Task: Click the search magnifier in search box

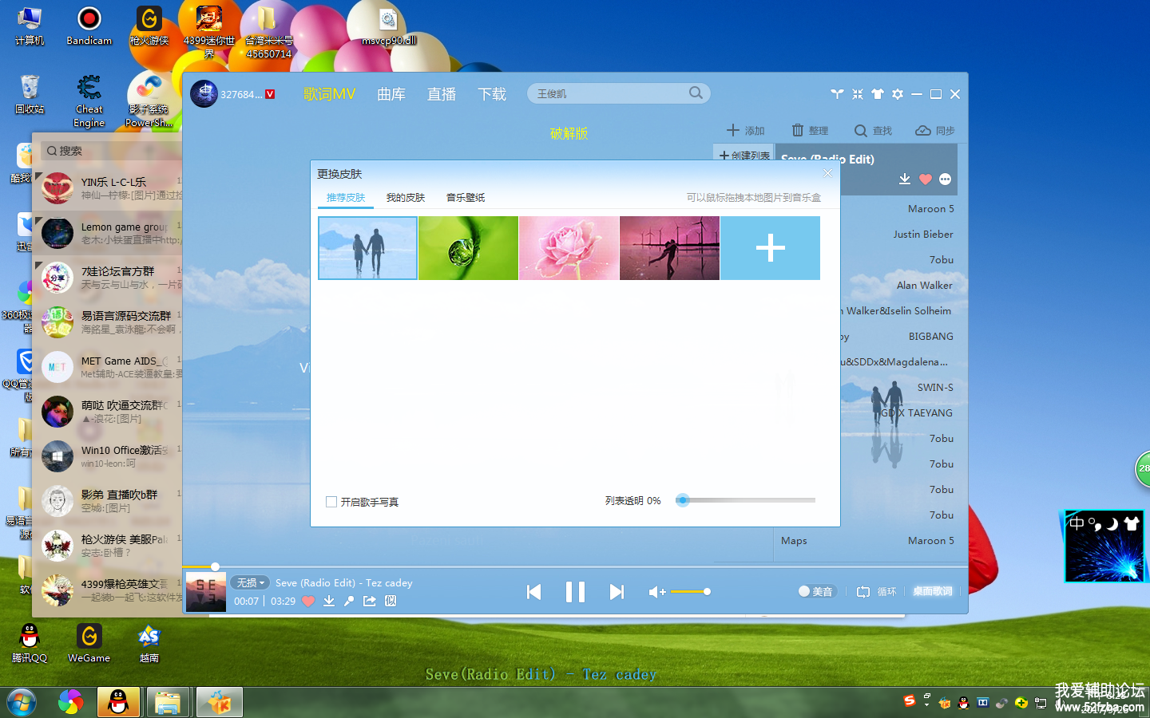Action: [696, 93]
